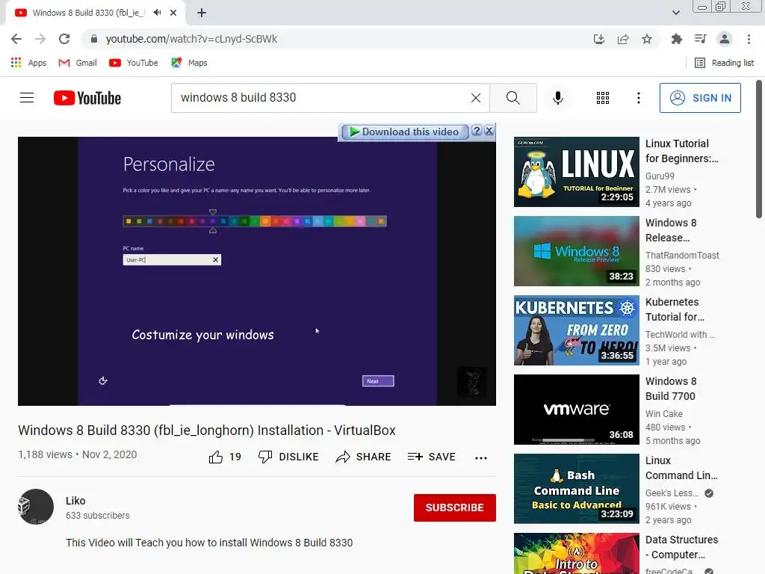Click the install/download page icon
The height and width of the screenshot is (574, 765).
(598, 39)
